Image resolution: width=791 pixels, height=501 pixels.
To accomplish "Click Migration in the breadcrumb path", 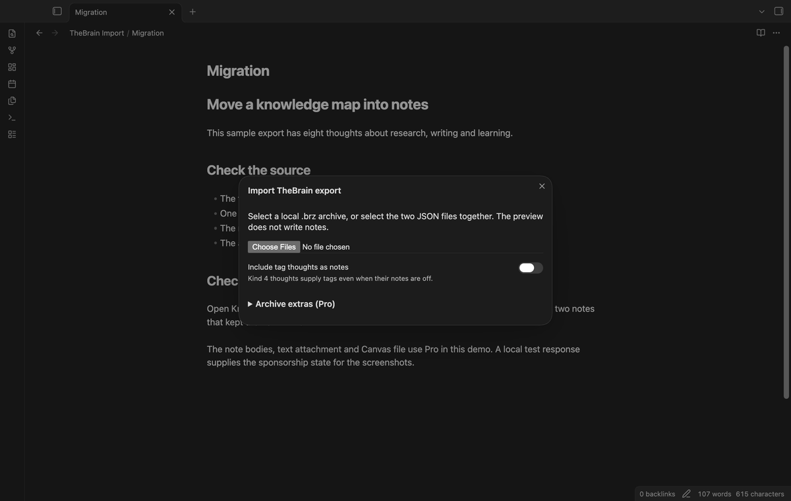I will pos(148,33).
